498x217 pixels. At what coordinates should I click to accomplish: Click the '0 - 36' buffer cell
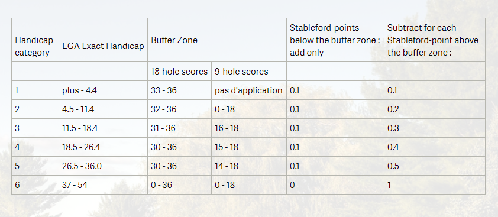(179, 184)
